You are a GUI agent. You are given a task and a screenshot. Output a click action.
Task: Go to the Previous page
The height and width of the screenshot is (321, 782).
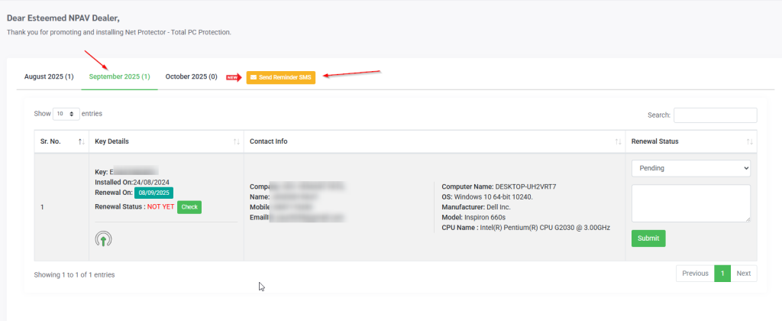click(694, 274)
